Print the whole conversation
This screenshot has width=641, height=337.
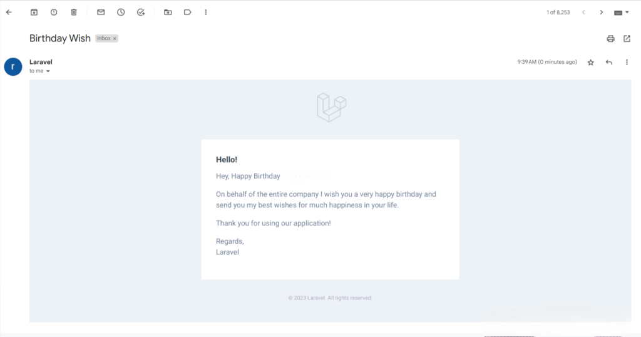pyautogui.click(x=610, y=38)
